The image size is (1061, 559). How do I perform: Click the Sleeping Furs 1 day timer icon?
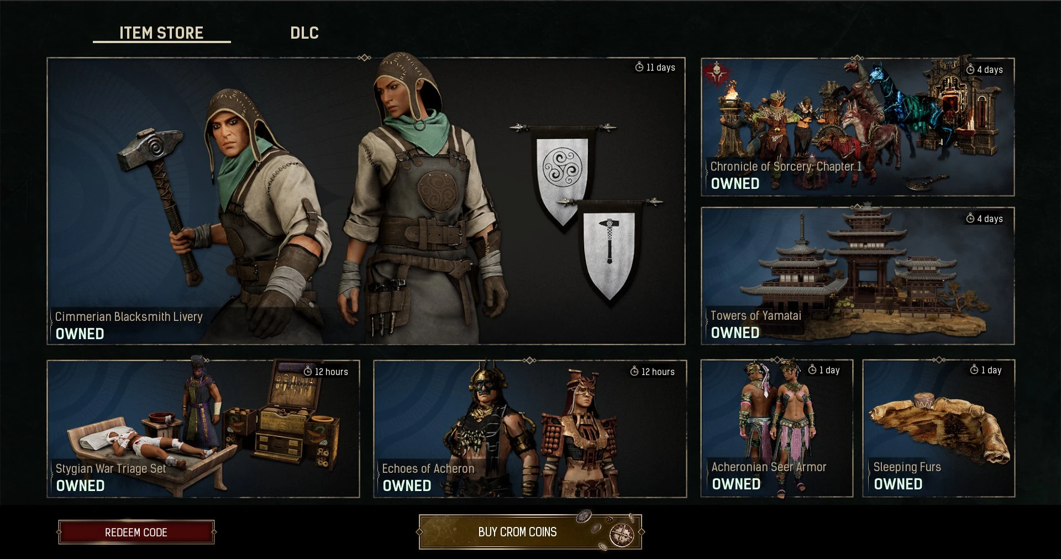(974, 370)
